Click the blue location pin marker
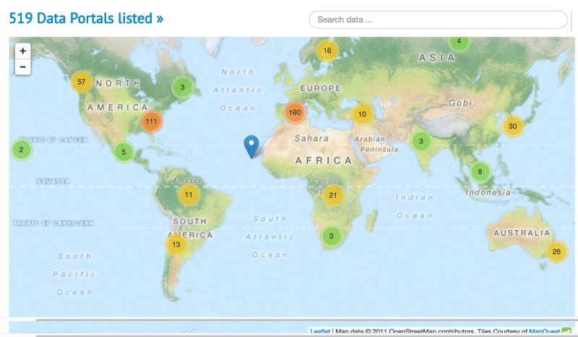 [251, 146]
